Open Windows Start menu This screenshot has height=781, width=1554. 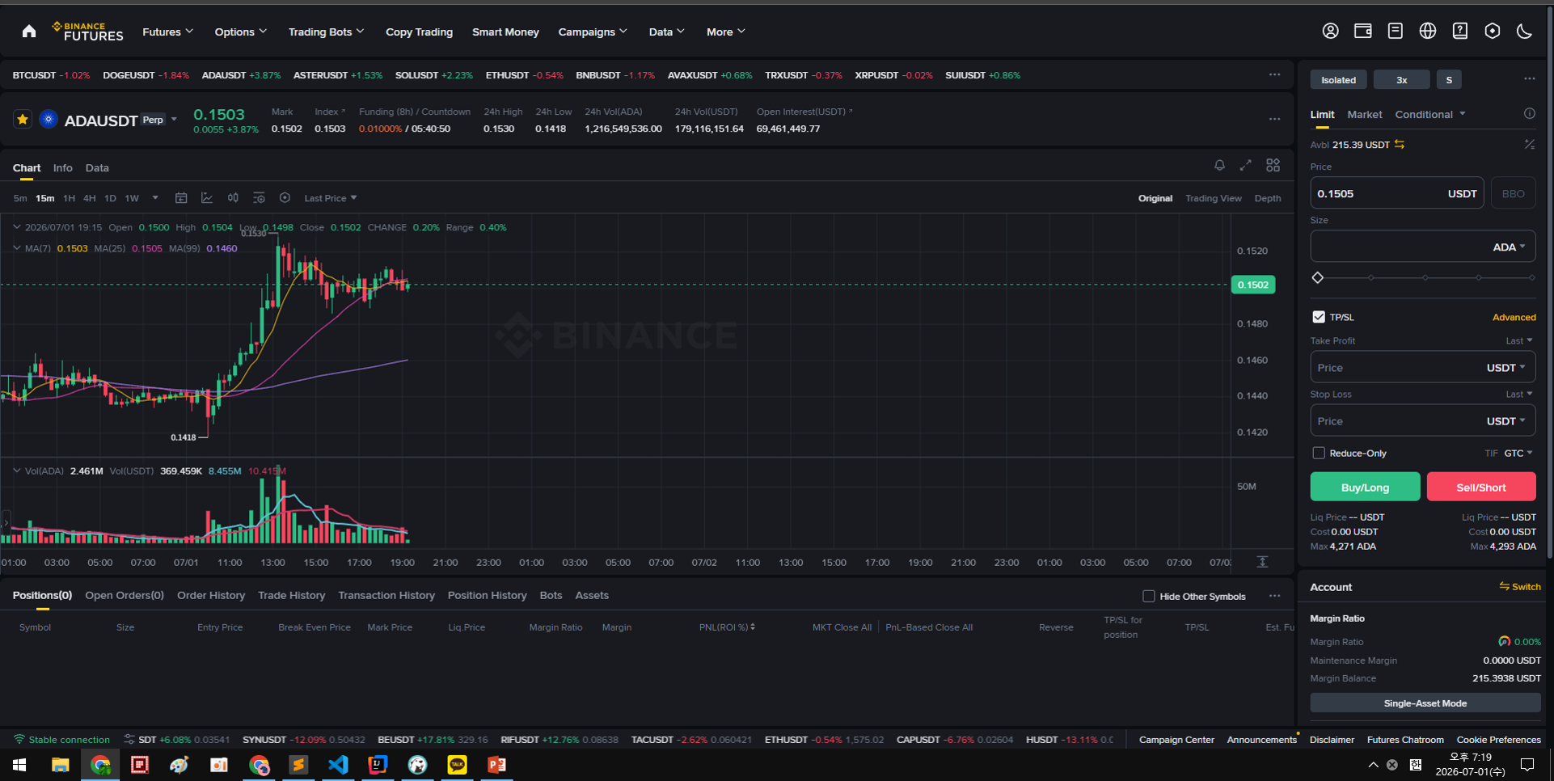[x=19, y=764]
